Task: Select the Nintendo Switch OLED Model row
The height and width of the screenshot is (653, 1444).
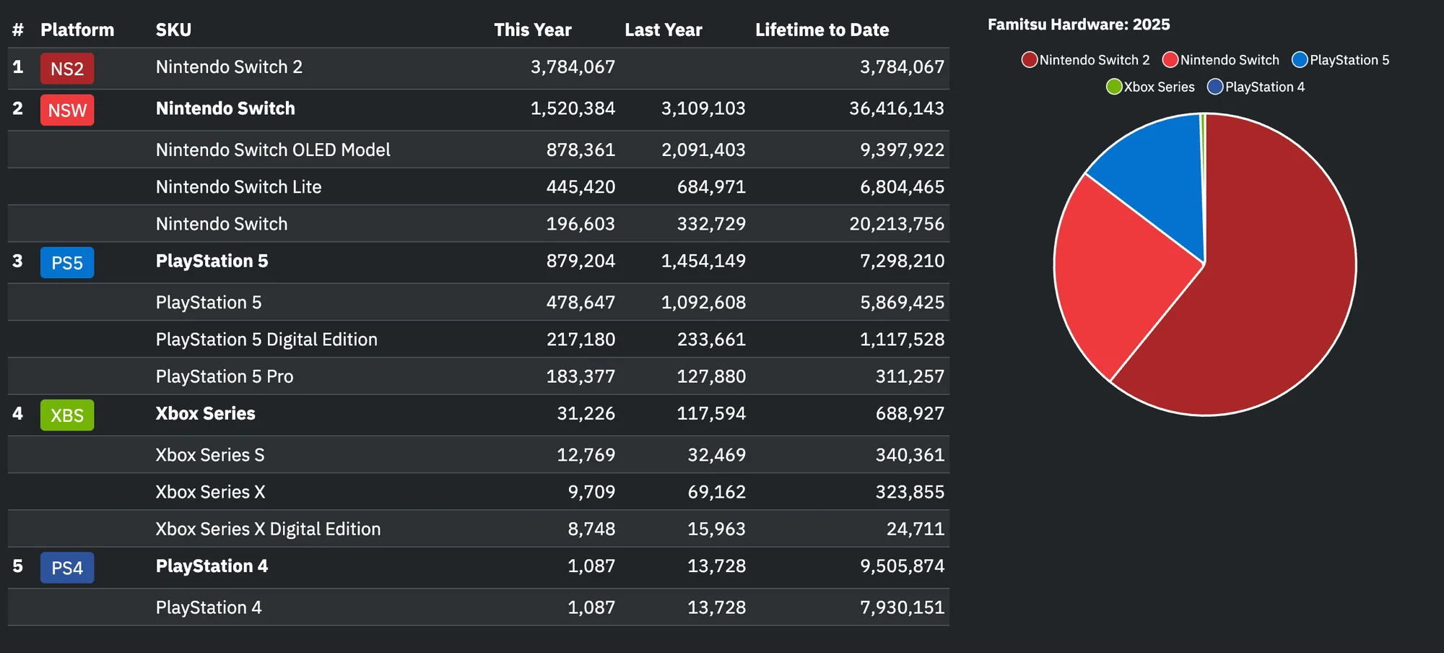Action: click(x=272, y=150)
